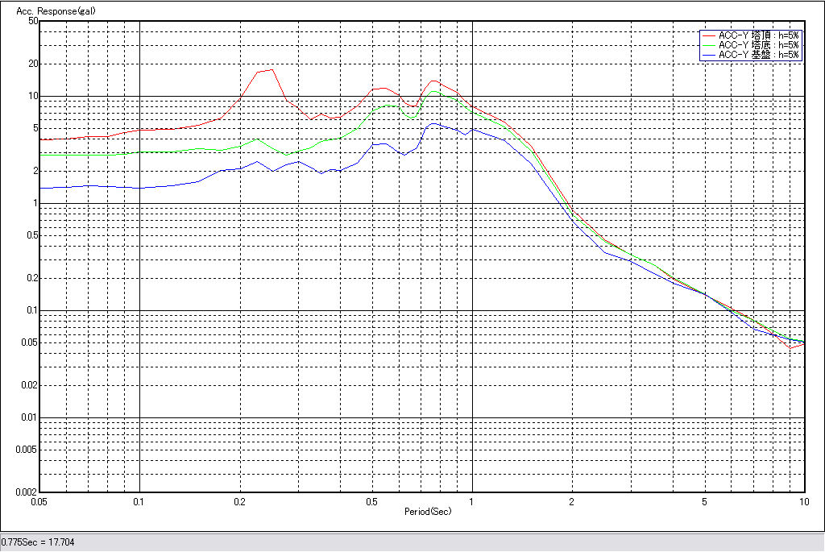Click the blue curve's highest peak near 0.77 sec
Viewport: 825px width, 552px height.
[x=433, y=123]
